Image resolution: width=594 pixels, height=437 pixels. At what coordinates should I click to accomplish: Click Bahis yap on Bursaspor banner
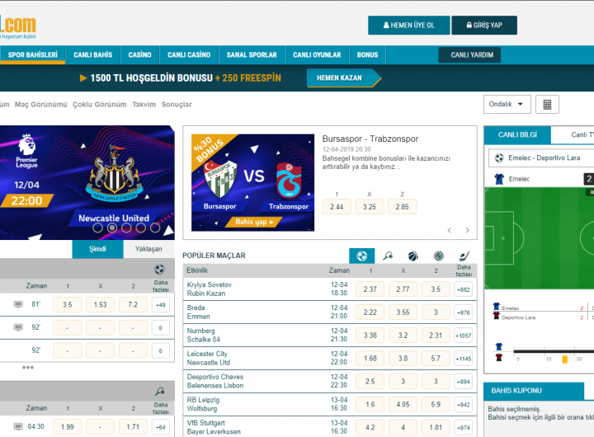[x=253, y=222]
